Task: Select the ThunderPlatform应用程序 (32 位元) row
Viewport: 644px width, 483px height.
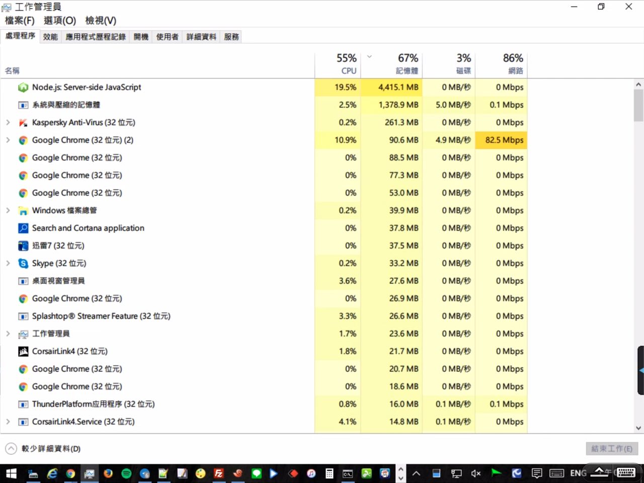Action: 264,405
